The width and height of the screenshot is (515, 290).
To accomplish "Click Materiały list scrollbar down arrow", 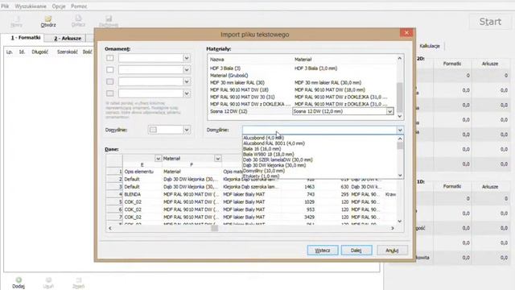I will [400, 116].
